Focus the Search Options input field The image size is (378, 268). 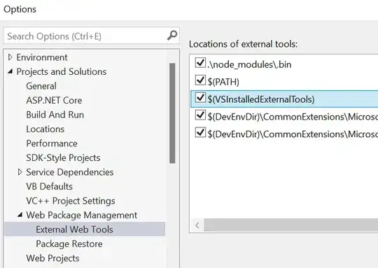point(87,36)
